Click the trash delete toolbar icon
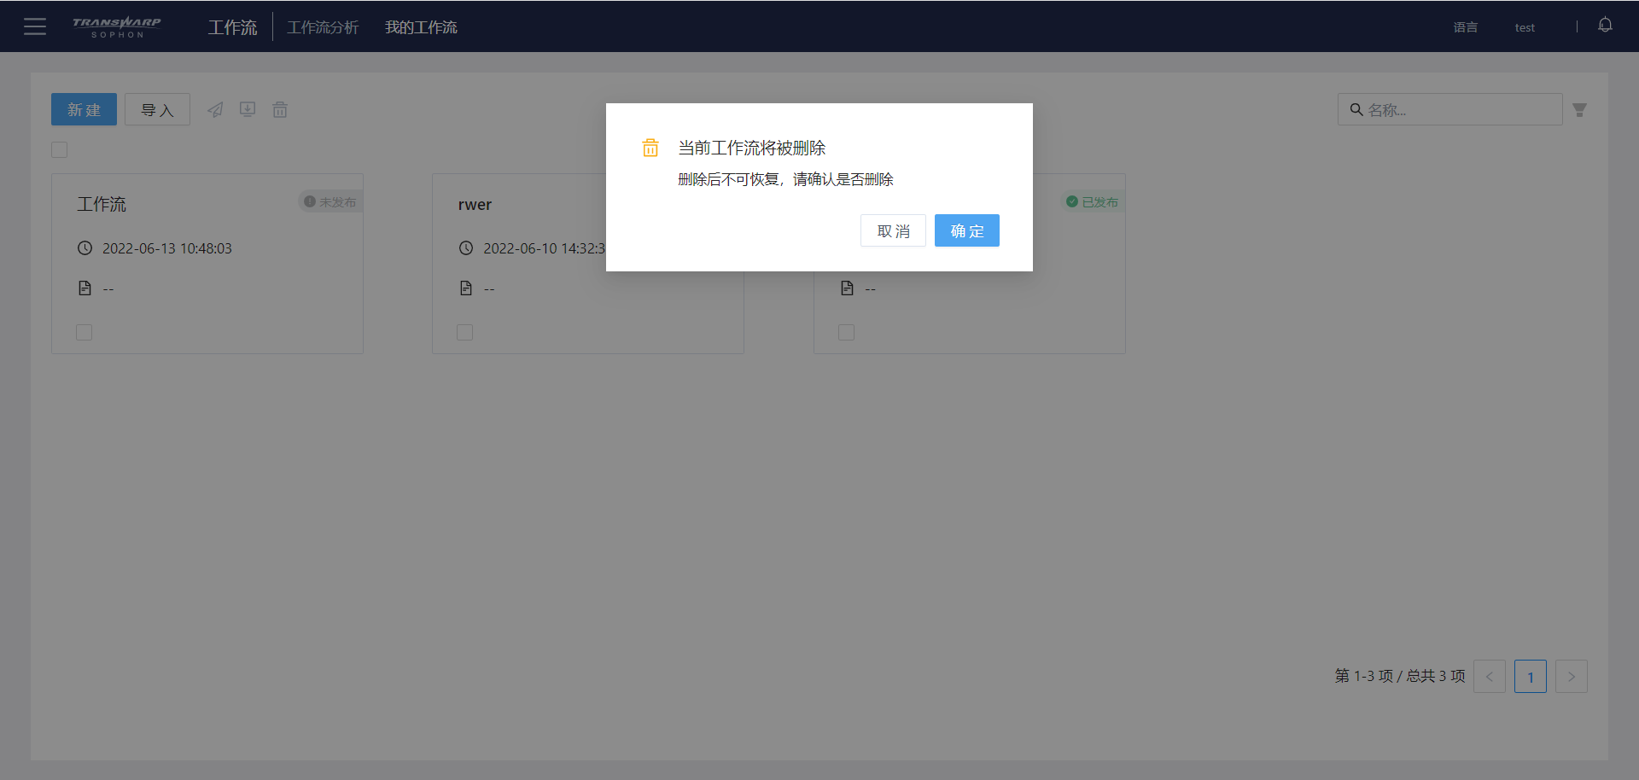1639x780 pixels. pos(280,109)
